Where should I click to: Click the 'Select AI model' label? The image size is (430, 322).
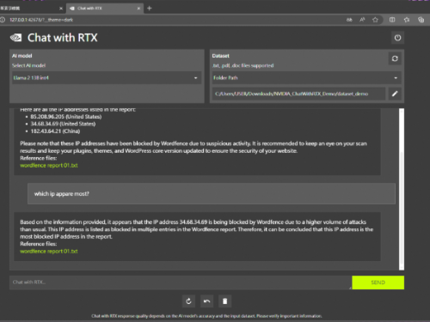point(28,65)
